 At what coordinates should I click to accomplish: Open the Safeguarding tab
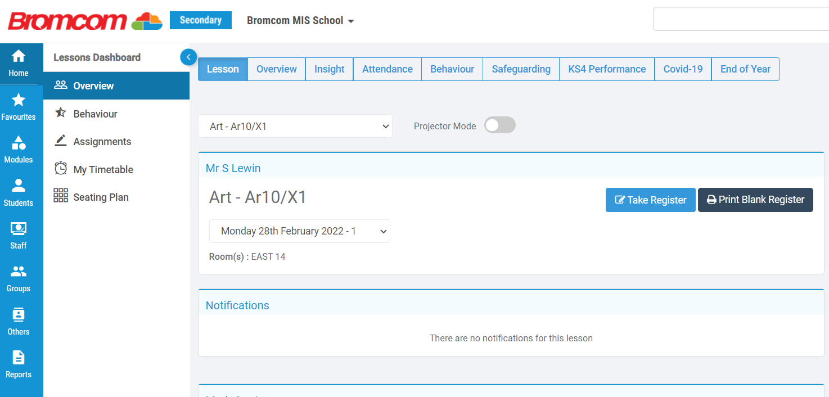(x=520, y=69)
